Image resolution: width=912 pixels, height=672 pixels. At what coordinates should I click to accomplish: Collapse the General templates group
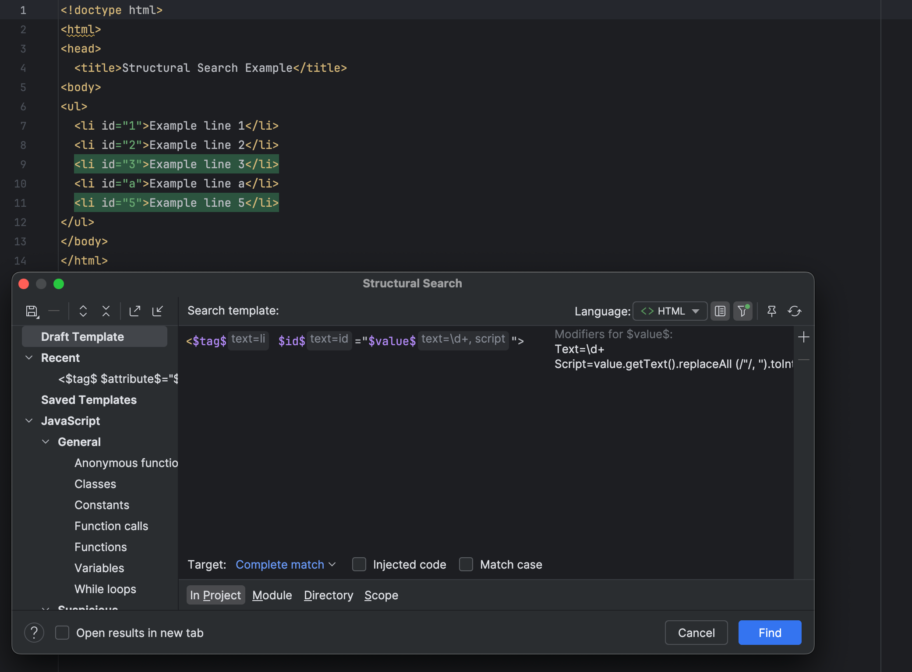[46, 442]
